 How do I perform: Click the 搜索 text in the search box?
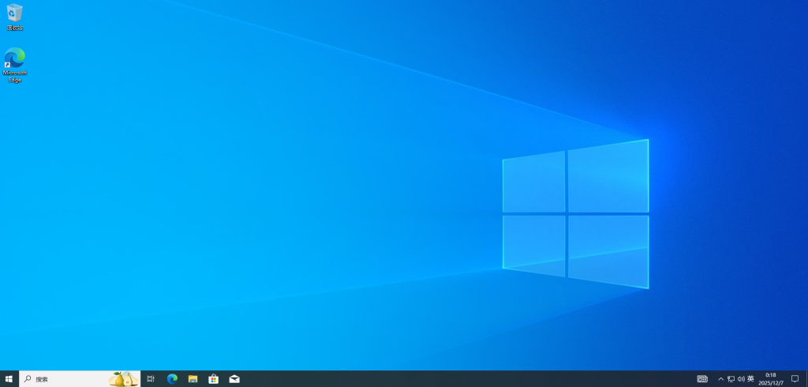[x=42, y=379]
